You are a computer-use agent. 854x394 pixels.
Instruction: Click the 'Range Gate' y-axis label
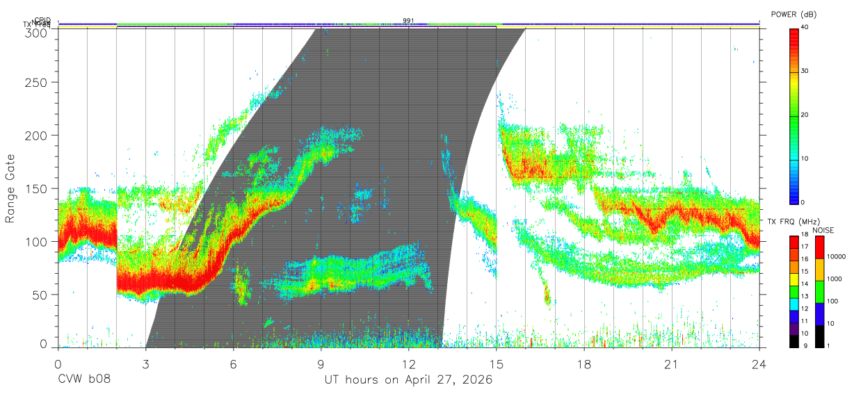pyautogui.click(x=11, y=189)
